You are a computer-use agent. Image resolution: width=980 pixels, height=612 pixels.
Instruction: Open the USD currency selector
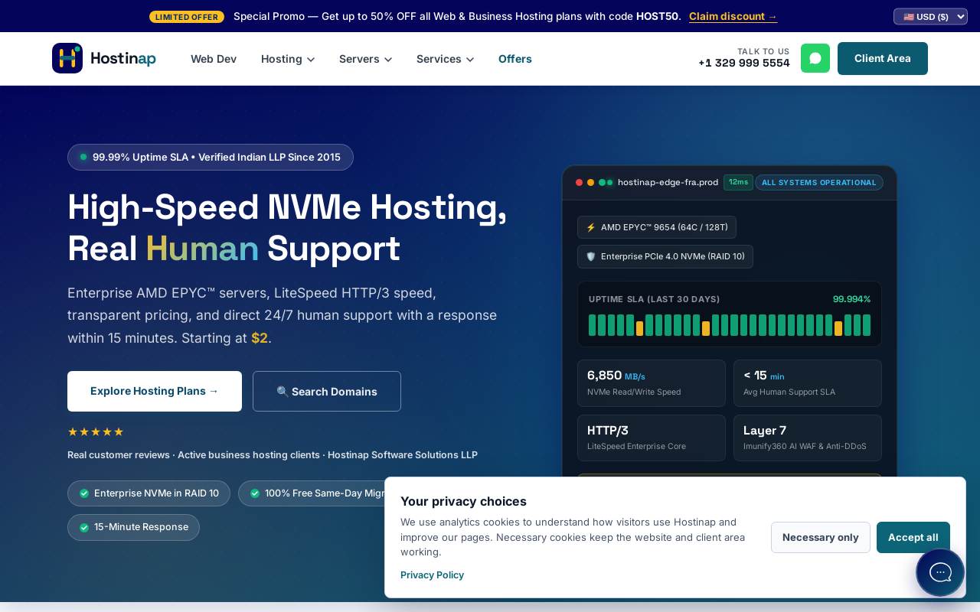930,16
